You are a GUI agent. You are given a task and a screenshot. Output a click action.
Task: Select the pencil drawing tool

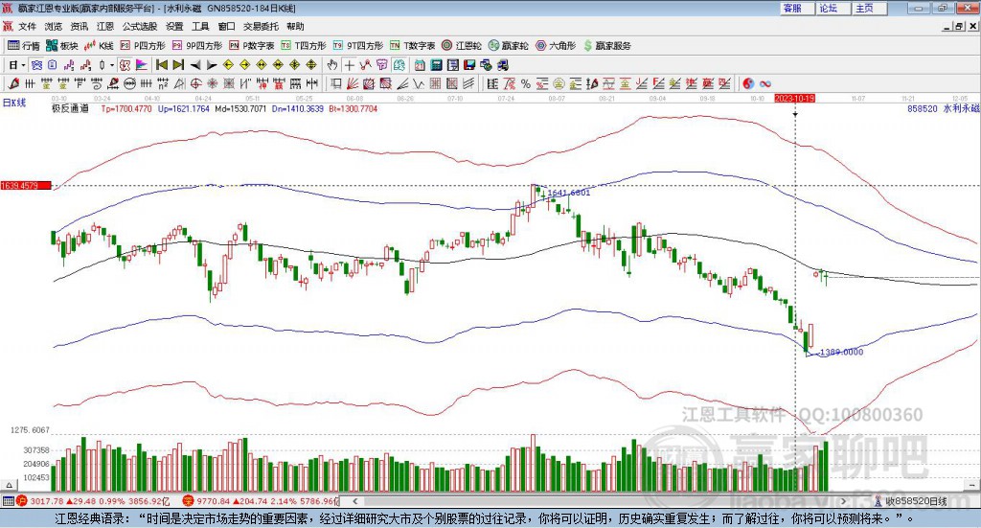pos(13,83)
